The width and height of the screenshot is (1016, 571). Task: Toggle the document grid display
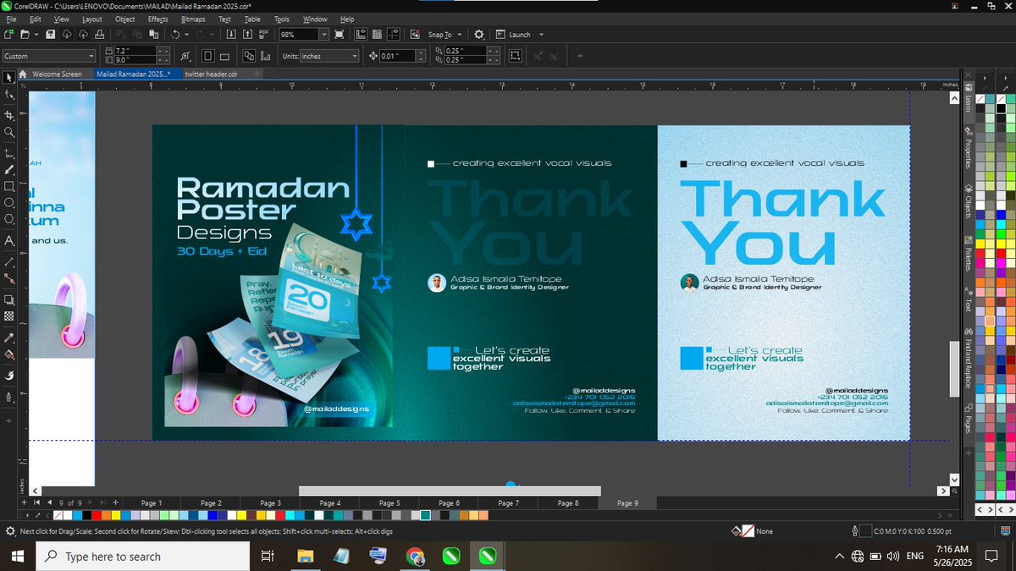376,34
